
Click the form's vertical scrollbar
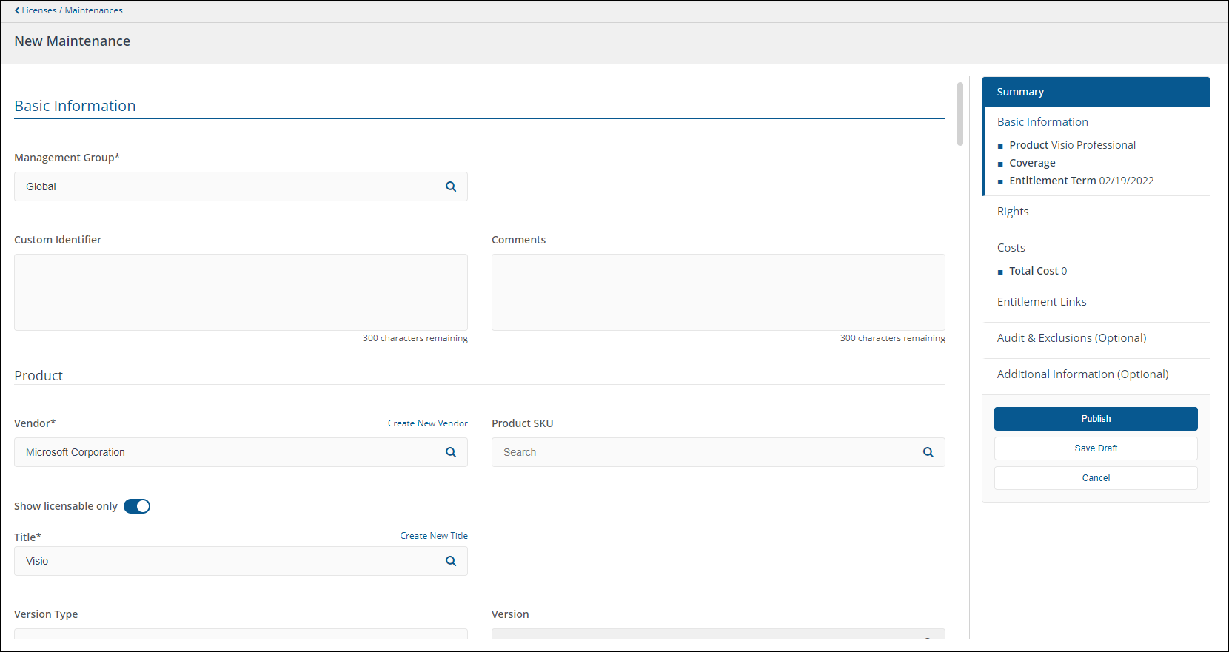(x=960, y=114)
